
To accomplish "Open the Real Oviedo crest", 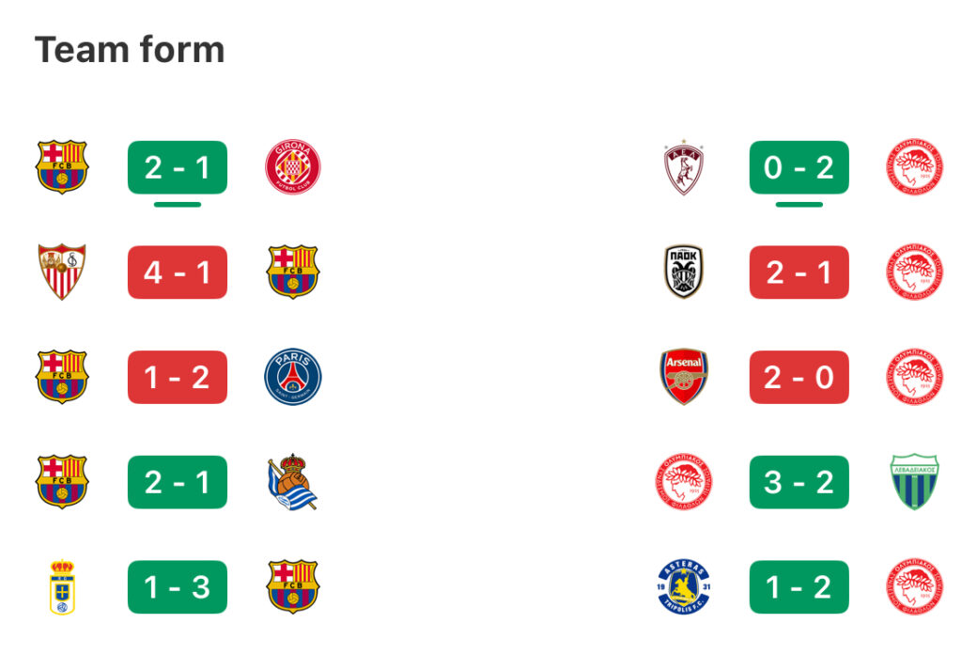I will pos(62,587).
